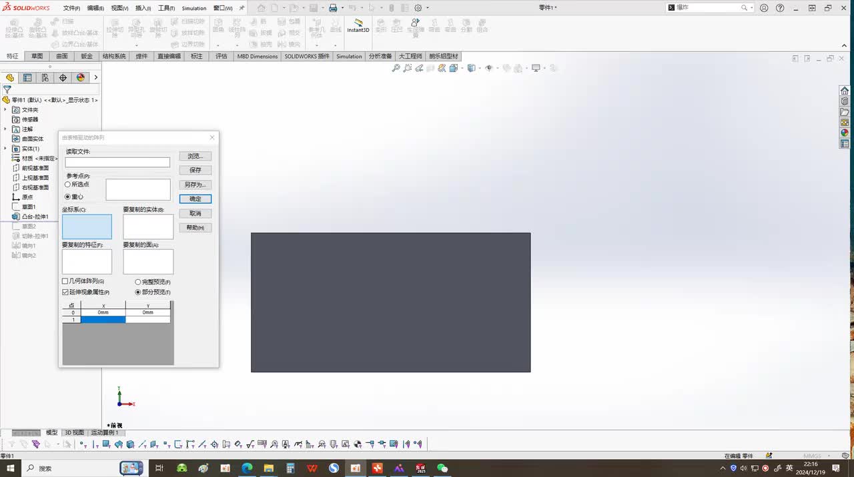Expand the 注解 tree node
This screenshot has height=477, width=854.
coord(5,129)
